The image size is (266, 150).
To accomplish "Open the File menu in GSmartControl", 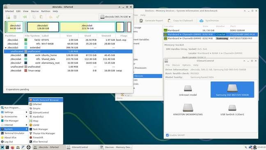I will point(167,65).
